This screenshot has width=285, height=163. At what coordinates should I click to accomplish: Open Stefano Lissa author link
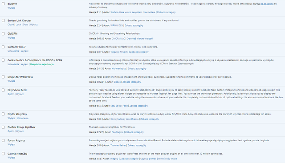coord(133,12)
